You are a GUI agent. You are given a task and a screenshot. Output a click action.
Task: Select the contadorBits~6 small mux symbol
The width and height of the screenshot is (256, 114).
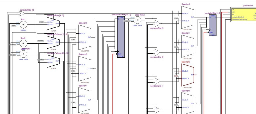coord(157,52)
